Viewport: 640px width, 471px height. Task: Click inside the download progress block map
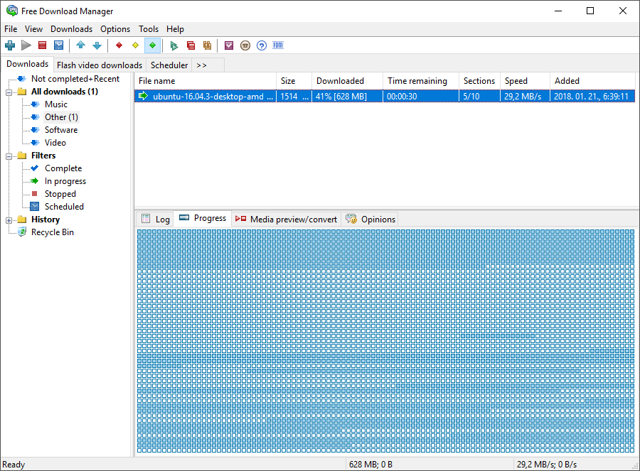tap(384, 341)
